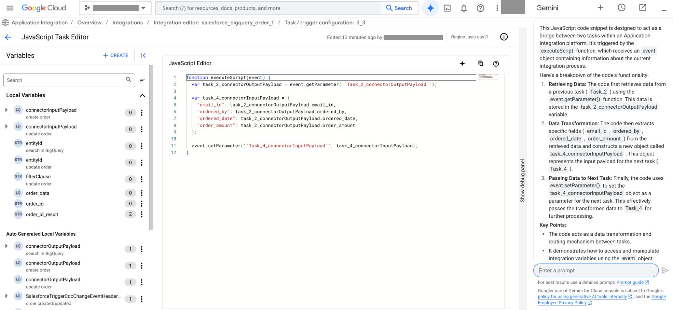Collapse the Variables panel
673x310 pixels.
pyautogui.click(x=143, y=55)
